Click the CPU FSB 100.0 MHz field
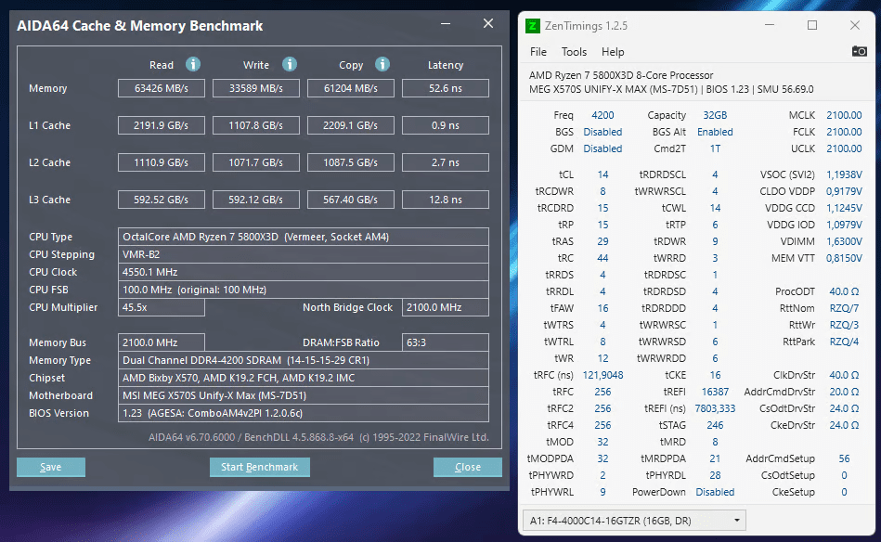Screen dimensions: 881x542 304,290
